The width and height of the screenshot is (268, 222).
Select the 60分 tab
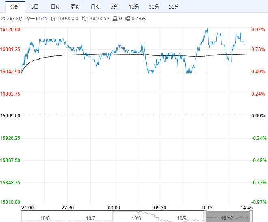174,7
